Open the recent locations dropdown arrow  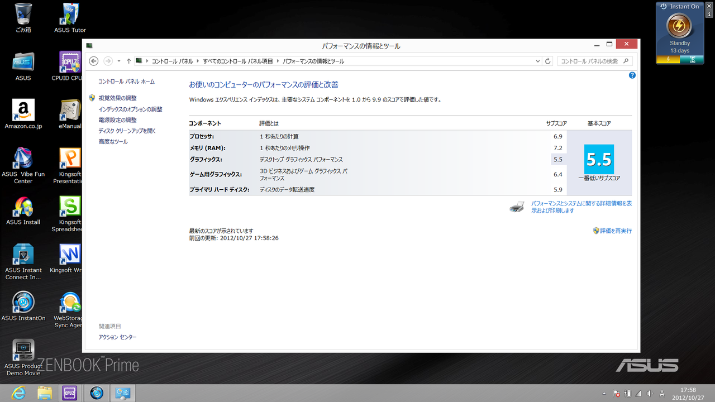click(119, 61)
